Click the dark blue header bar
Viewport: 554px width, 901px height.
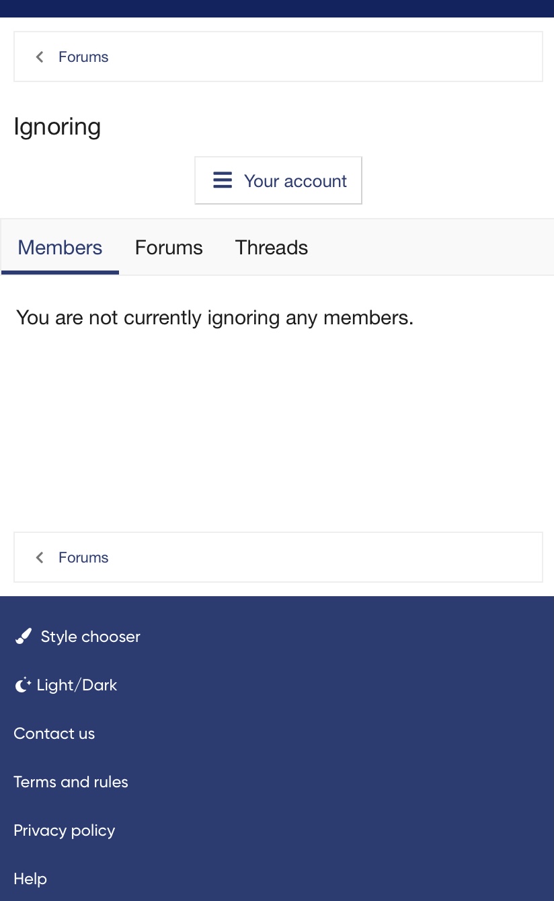pyautogui.click(x=277, y=8)
